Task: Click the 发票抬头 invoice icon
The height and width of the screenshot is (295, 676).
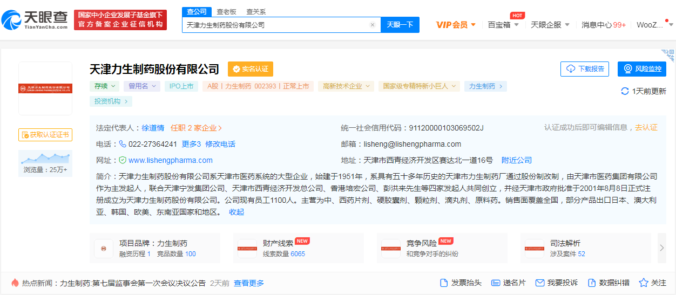Action: 444,283
